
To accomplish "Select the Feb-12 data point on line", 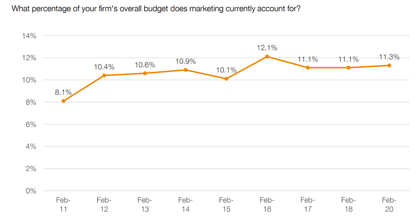I will [104, 75].
